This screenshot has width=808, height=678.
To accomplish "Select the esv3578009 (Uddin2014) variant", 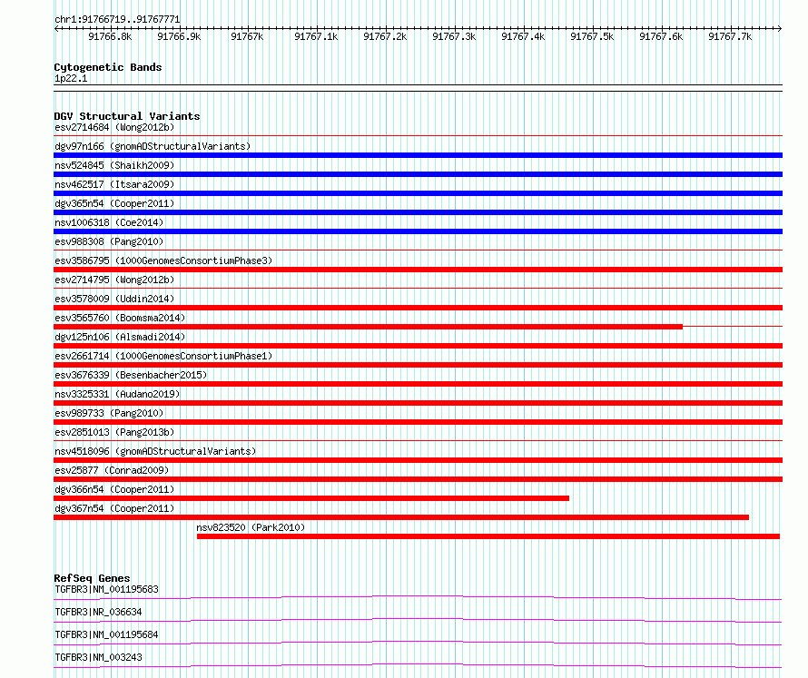I will pos(114,299).
